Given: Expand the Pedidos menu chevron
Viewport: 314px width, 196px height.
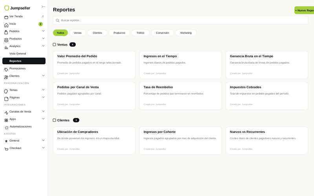Looking at the screenshot, I should coord(43,31).
